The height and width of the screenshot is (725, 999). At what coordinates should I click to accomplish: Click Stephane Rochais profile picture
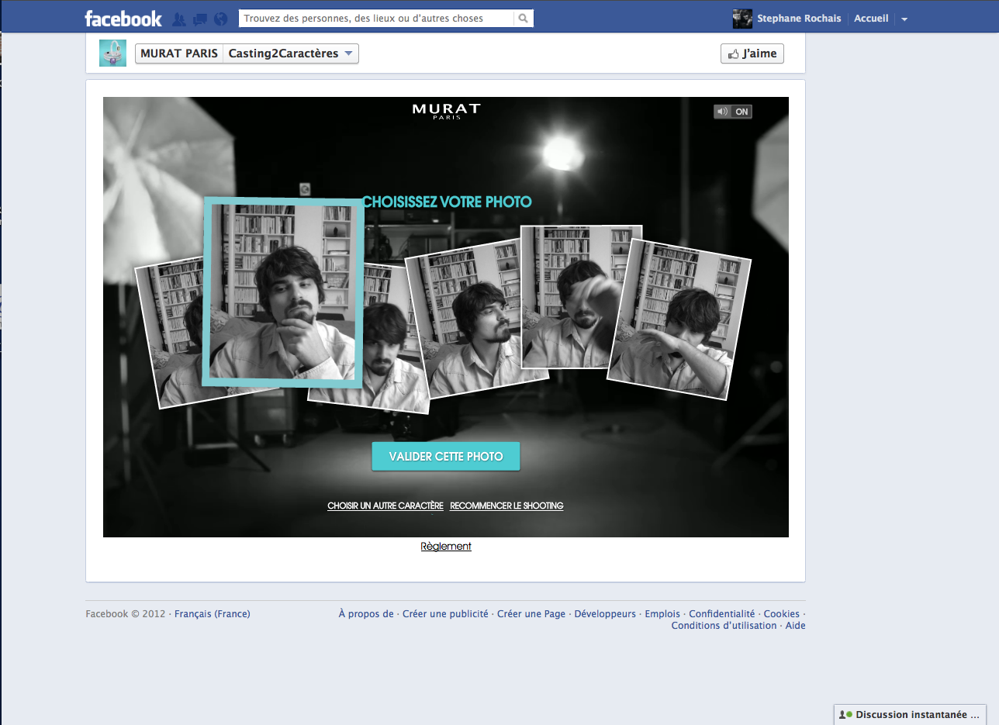pos(742,19)
